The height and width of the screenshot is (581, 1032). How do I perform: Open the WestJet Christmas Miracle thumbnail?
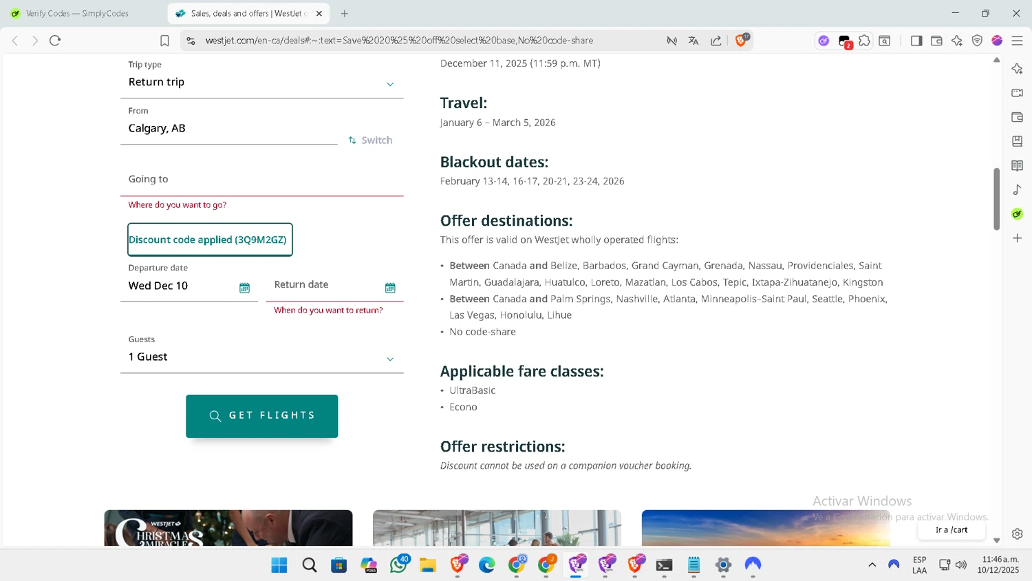click(228, 528)
